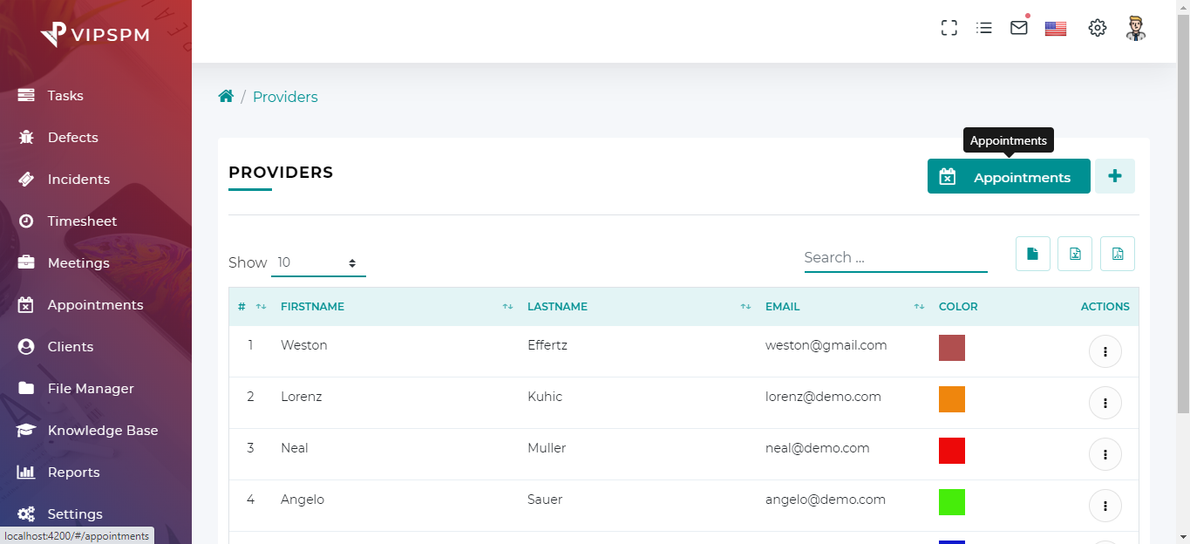This screenshot has width=1190, height=544.
Task: Select Appointments in the sidebar
Action: tap(96, 304)
